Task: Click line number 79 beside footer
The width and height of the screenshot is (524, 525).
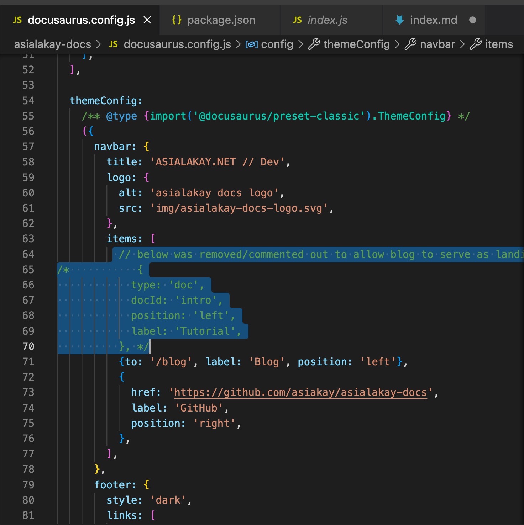Action: pos(28,485)
